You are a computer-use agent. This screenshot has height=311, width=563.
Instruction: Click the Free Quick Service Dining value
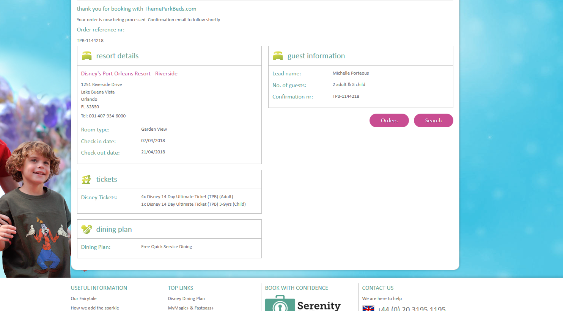tap(167, 247)
